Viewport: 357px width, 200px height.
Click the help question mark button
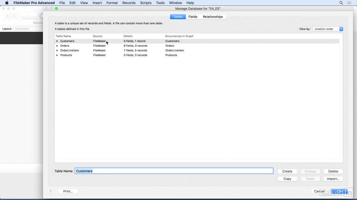[50, 191]
